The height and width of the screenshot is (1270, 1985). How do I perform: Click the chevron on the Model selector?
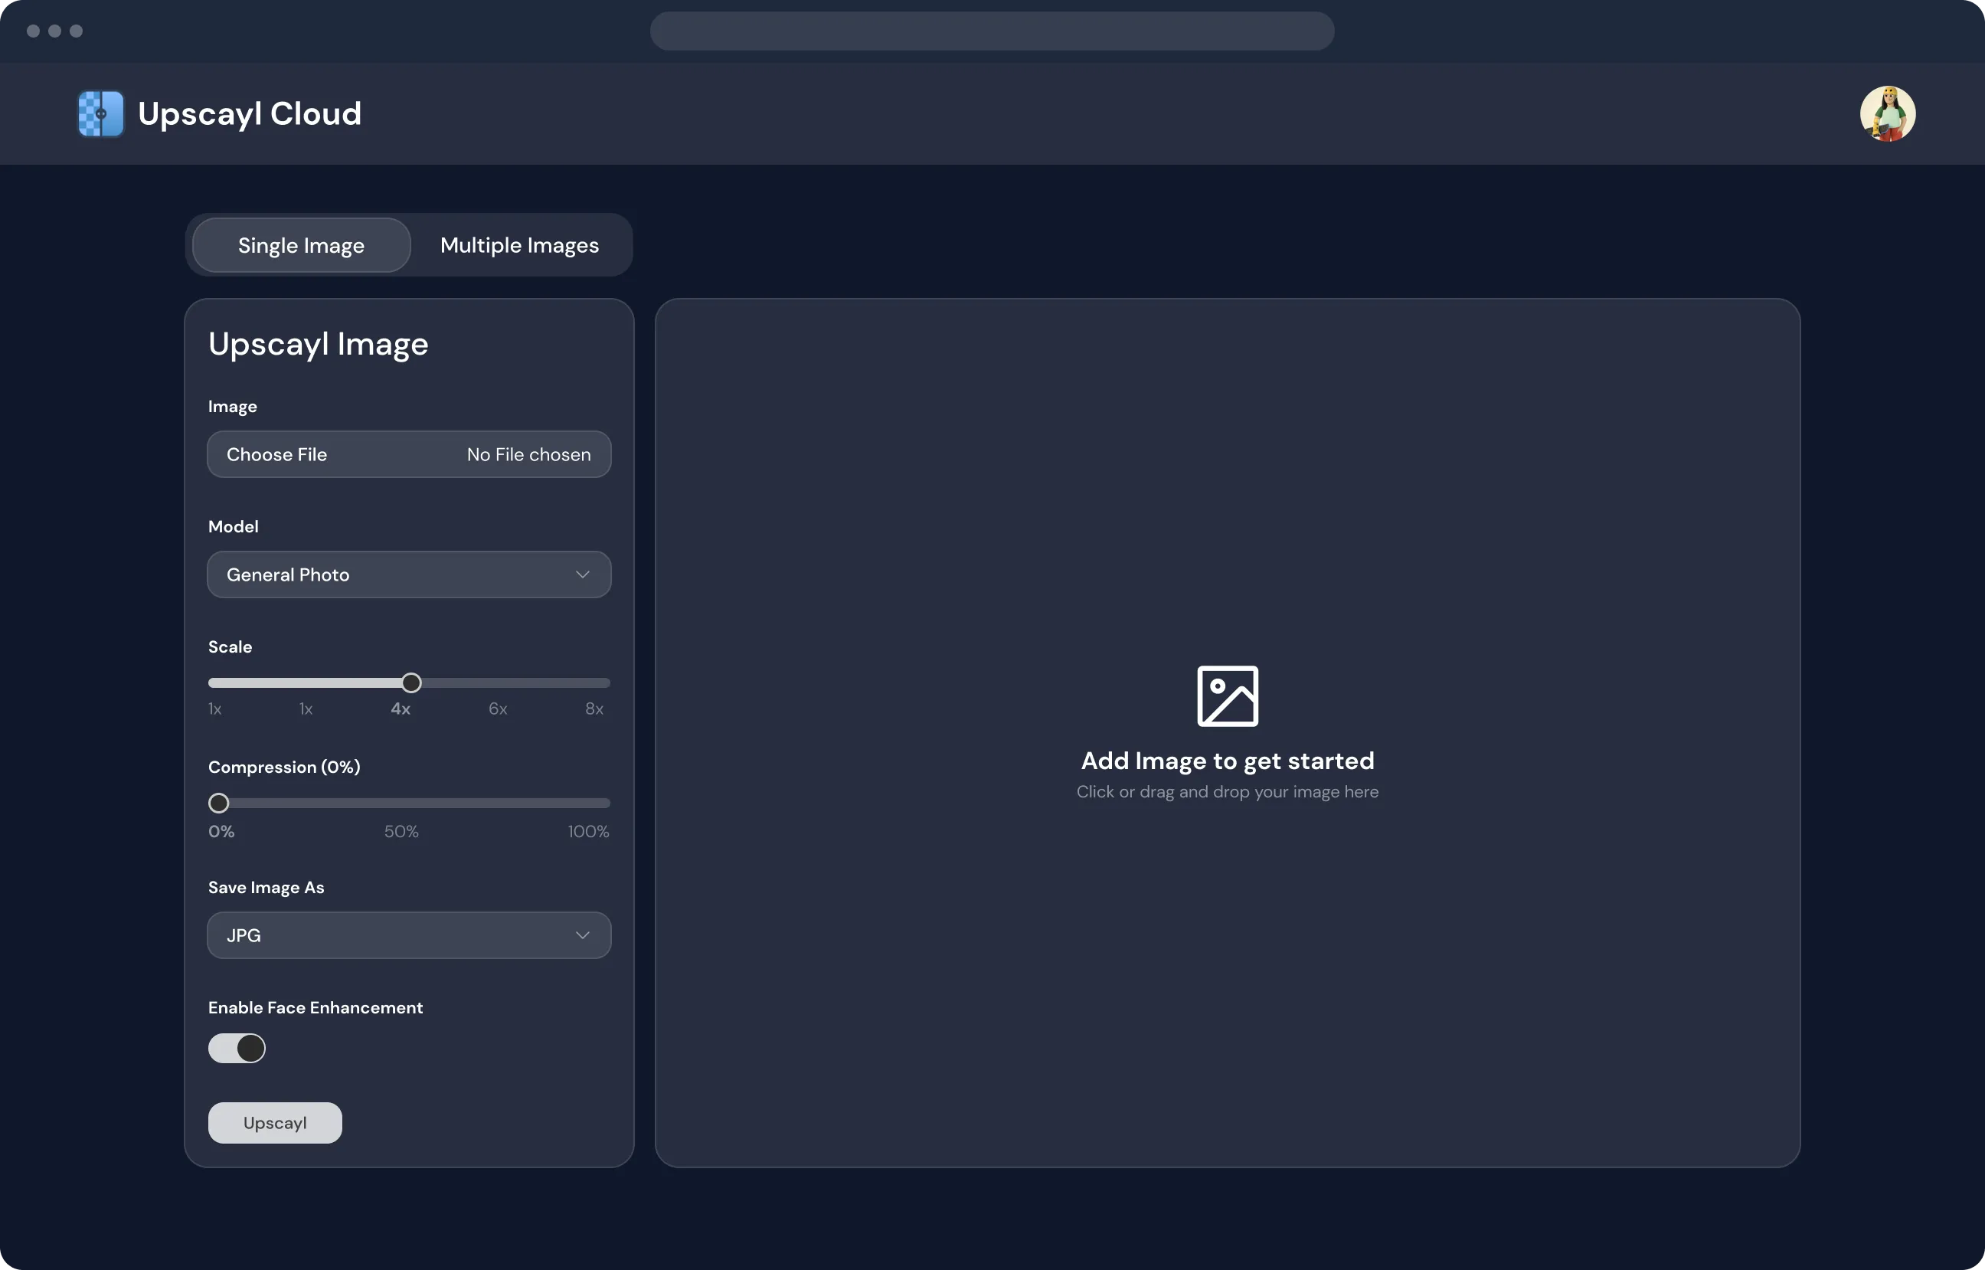pos(583,574)
